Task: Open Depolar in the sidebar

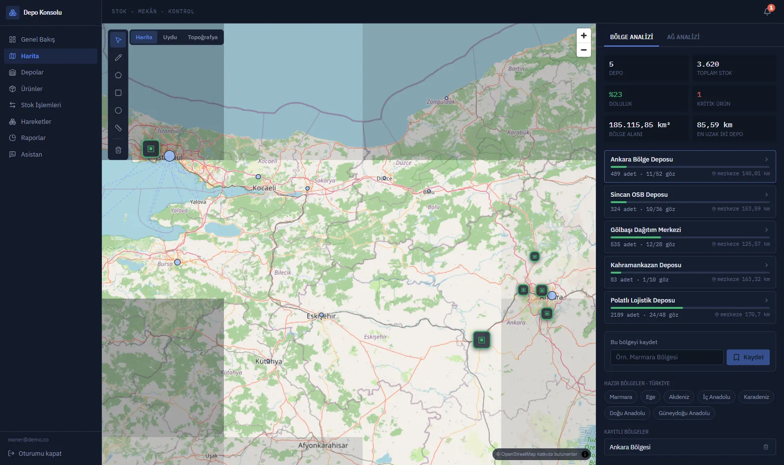Action: [51, 72]
